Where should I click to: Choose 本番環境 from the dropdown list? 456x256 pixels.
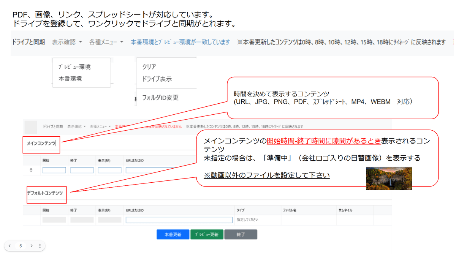70,79
